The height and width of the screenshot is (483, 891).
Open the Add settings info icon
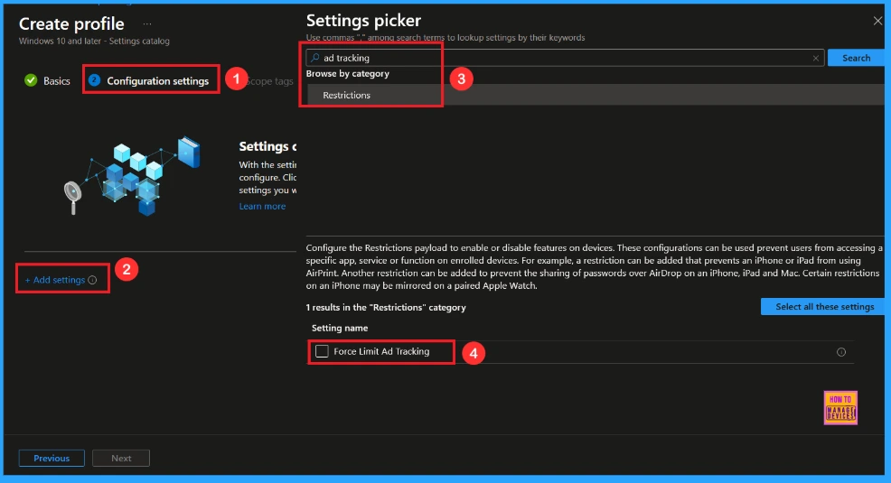[92, 280]
